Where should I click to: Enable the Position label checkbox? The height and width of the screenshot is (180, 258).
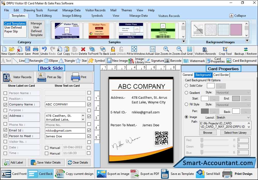(5, 99)
